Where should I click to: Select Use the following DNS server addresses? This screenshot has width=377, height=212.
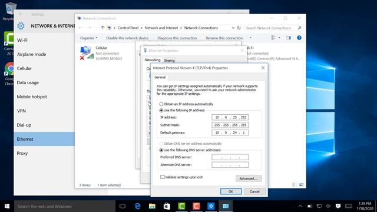(190, 150)
